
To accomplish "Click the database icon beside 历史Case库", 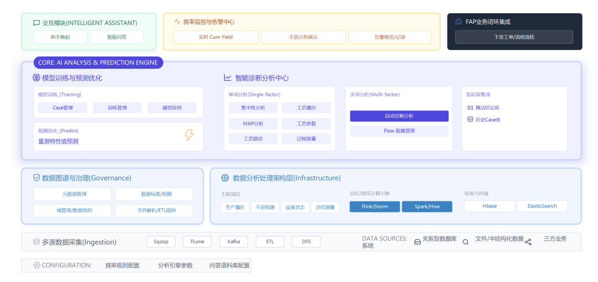I will tap(470, 120).
